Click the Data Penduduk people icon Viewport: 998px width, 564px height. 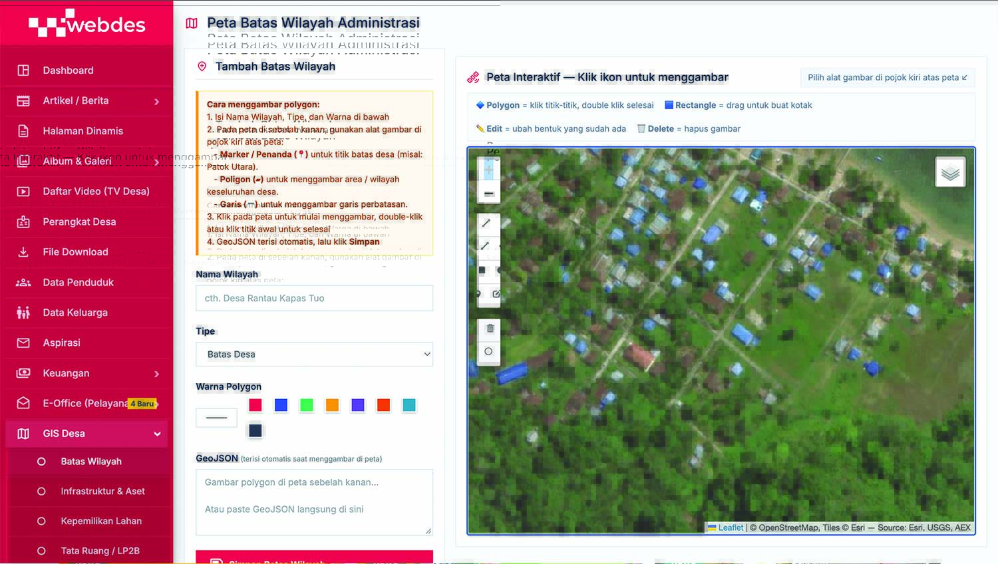click(x=23, y=283)
